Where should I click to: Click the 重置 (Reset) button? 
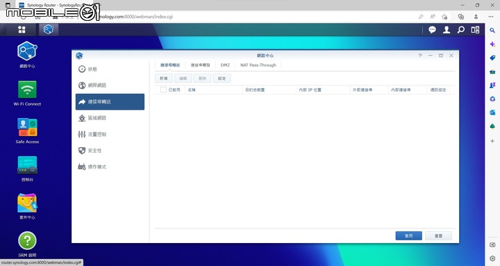click(x=438, y=235)
